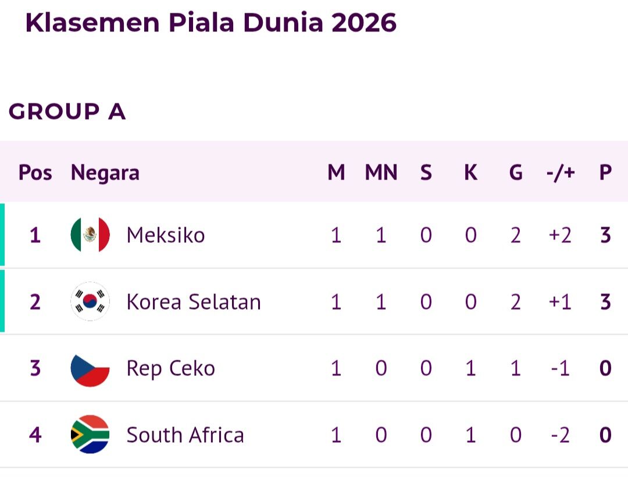Screen dimensions: 628x477
Task: Click Rep Ceko's -1 goal difference
Action: tap(560, 368)
